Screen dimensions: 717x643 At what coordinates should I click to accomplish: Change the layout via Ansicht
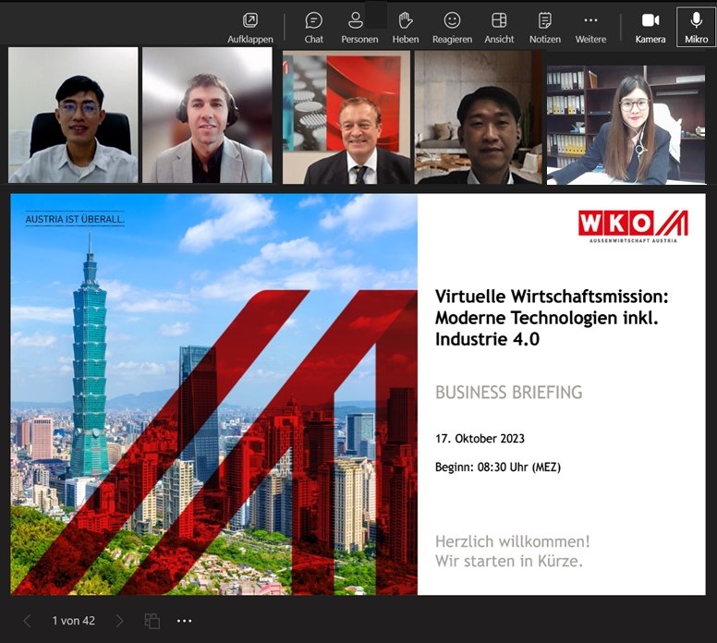(x=499, y=28)
